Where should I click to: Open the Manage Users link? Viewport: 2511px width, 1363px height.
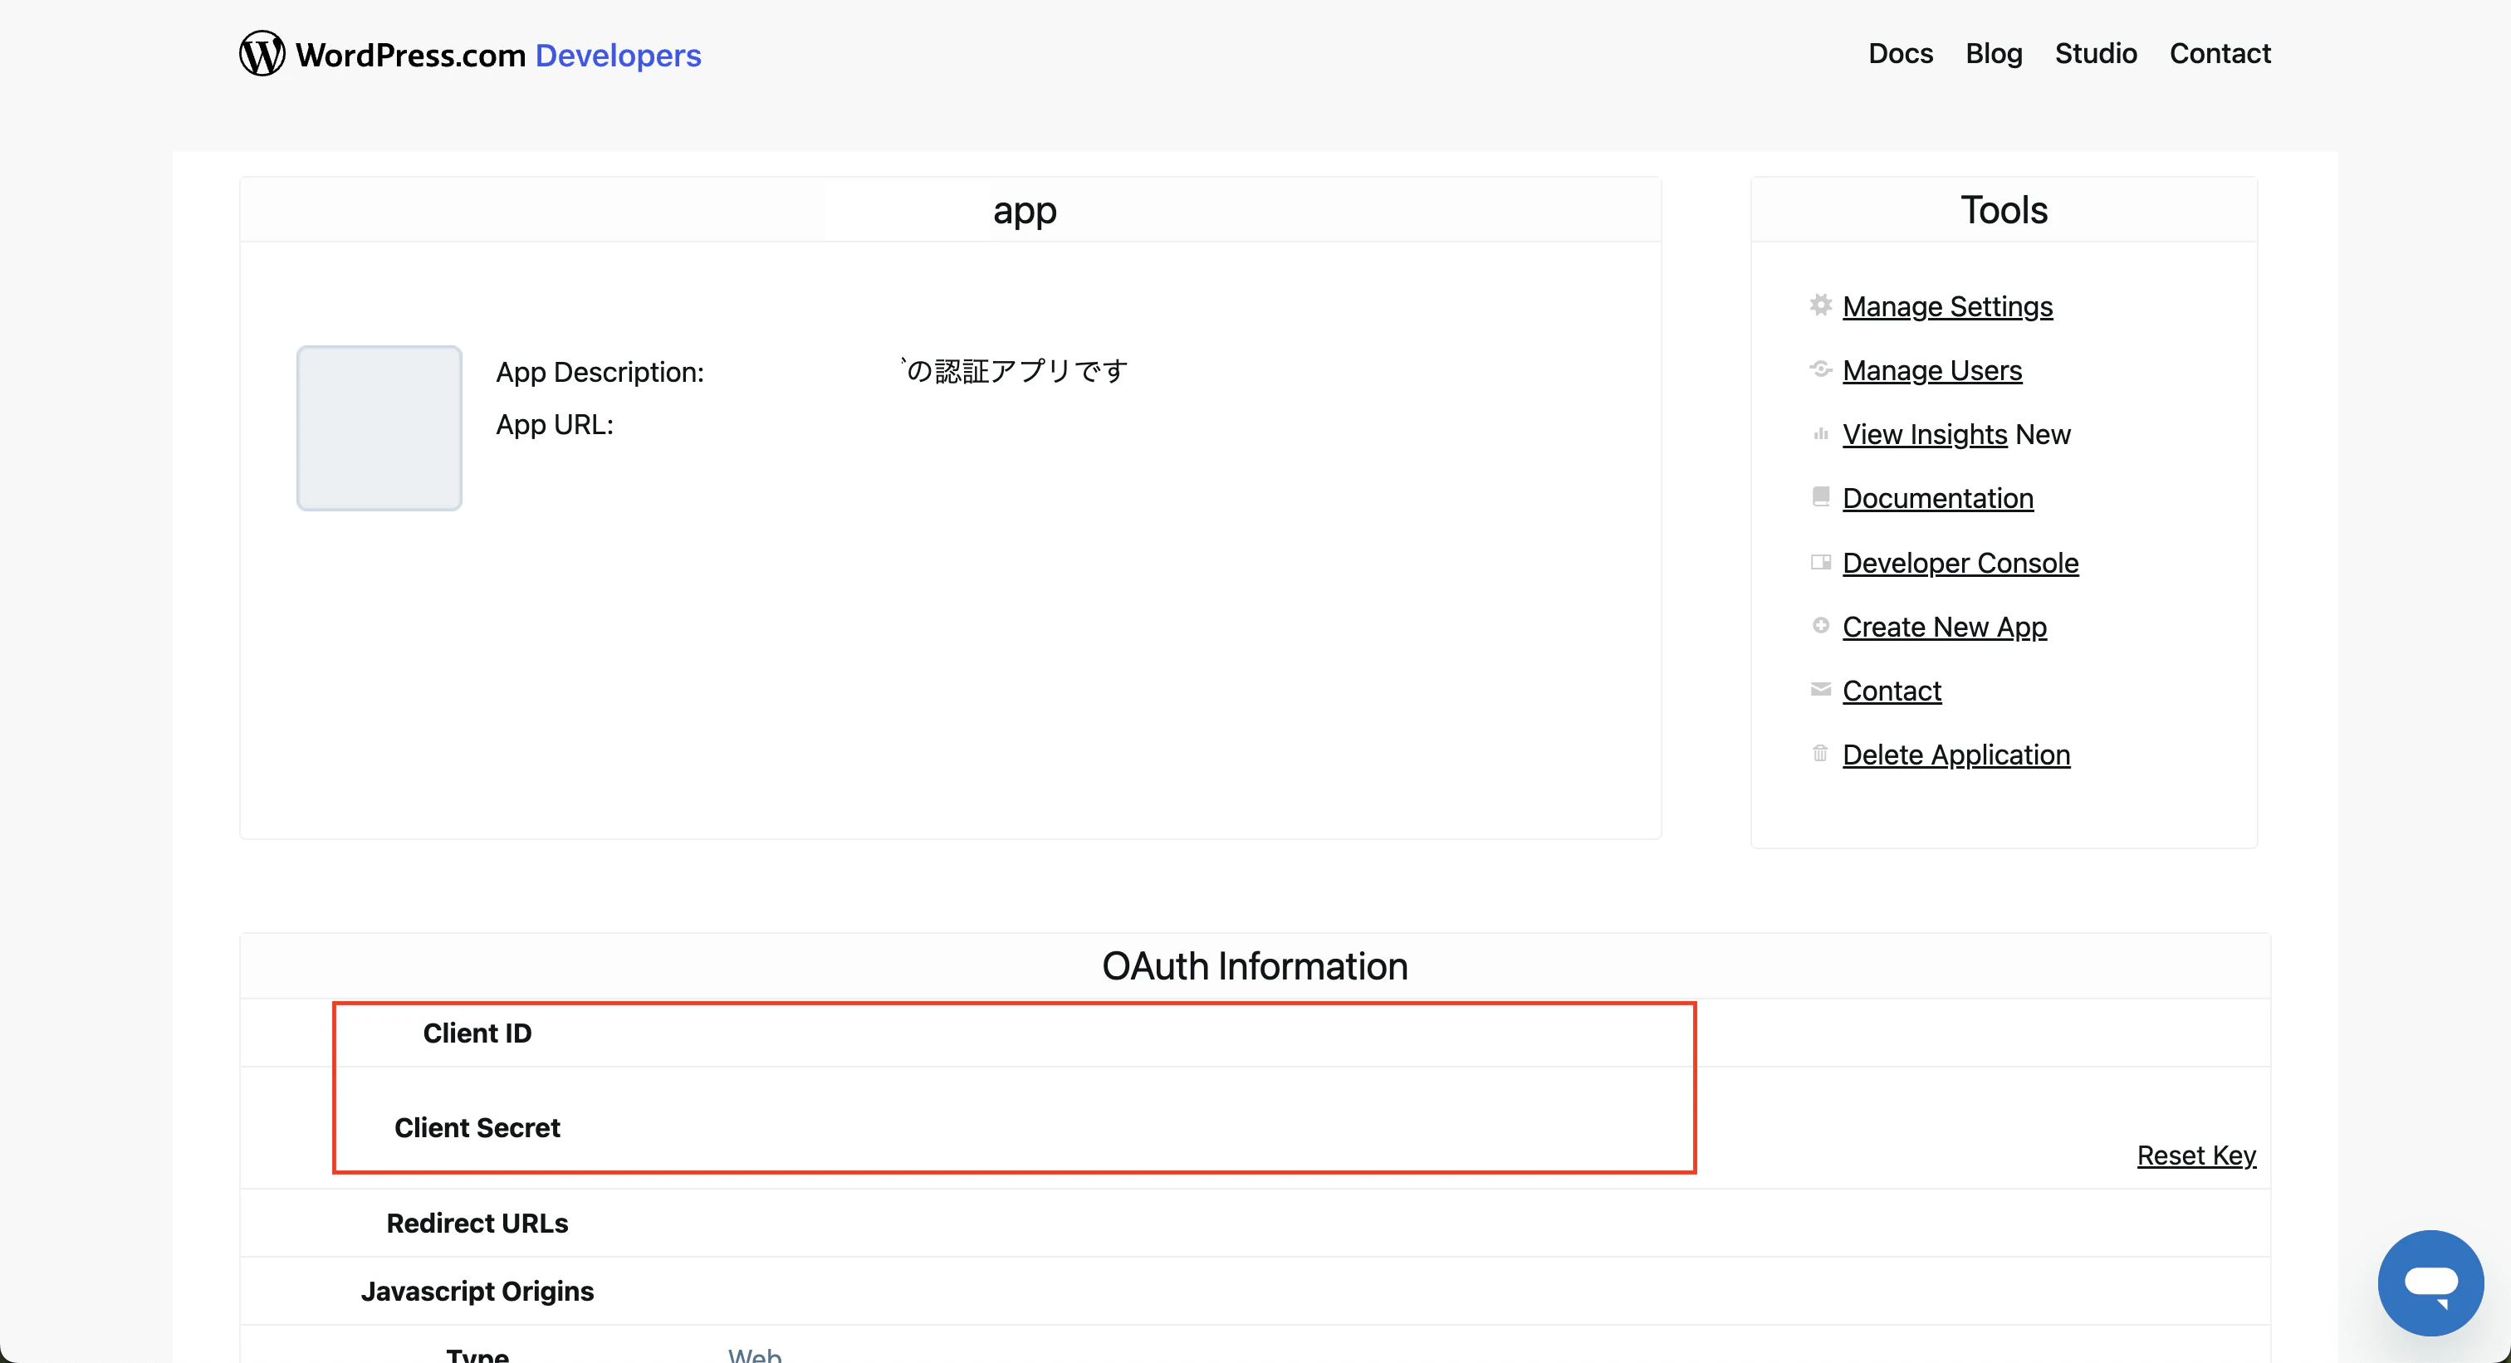click(1932, 370)
